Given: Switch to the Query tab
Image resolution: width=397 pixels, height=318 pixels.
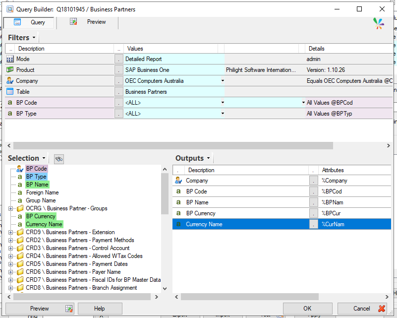Looking at the screenshot, I should (29, 22).
